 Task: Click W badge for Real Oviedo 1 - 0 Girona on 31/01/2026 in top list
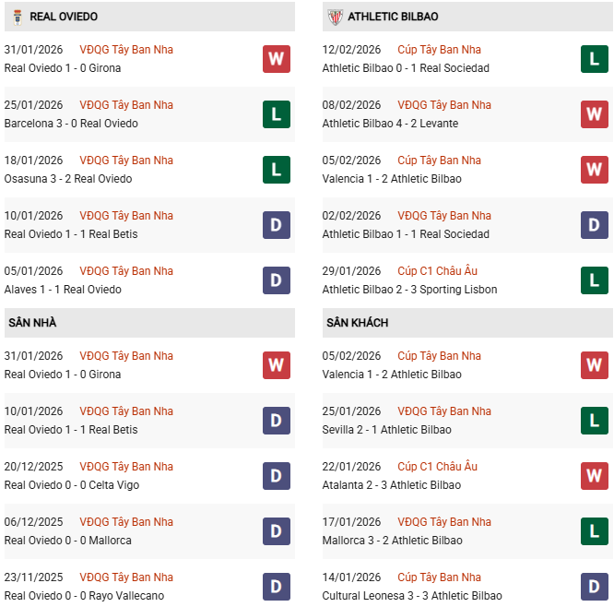tap(276, 59)
